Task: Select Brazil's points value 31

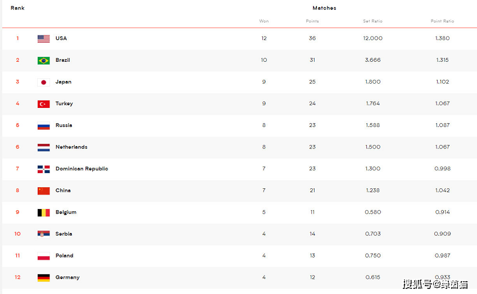Action: pos(312,60)
